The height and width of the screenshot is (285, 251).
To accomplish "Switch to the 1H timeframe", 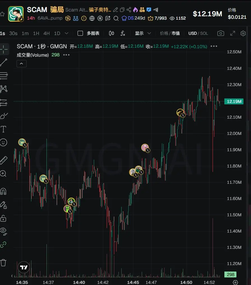I will tap(36, 33).
